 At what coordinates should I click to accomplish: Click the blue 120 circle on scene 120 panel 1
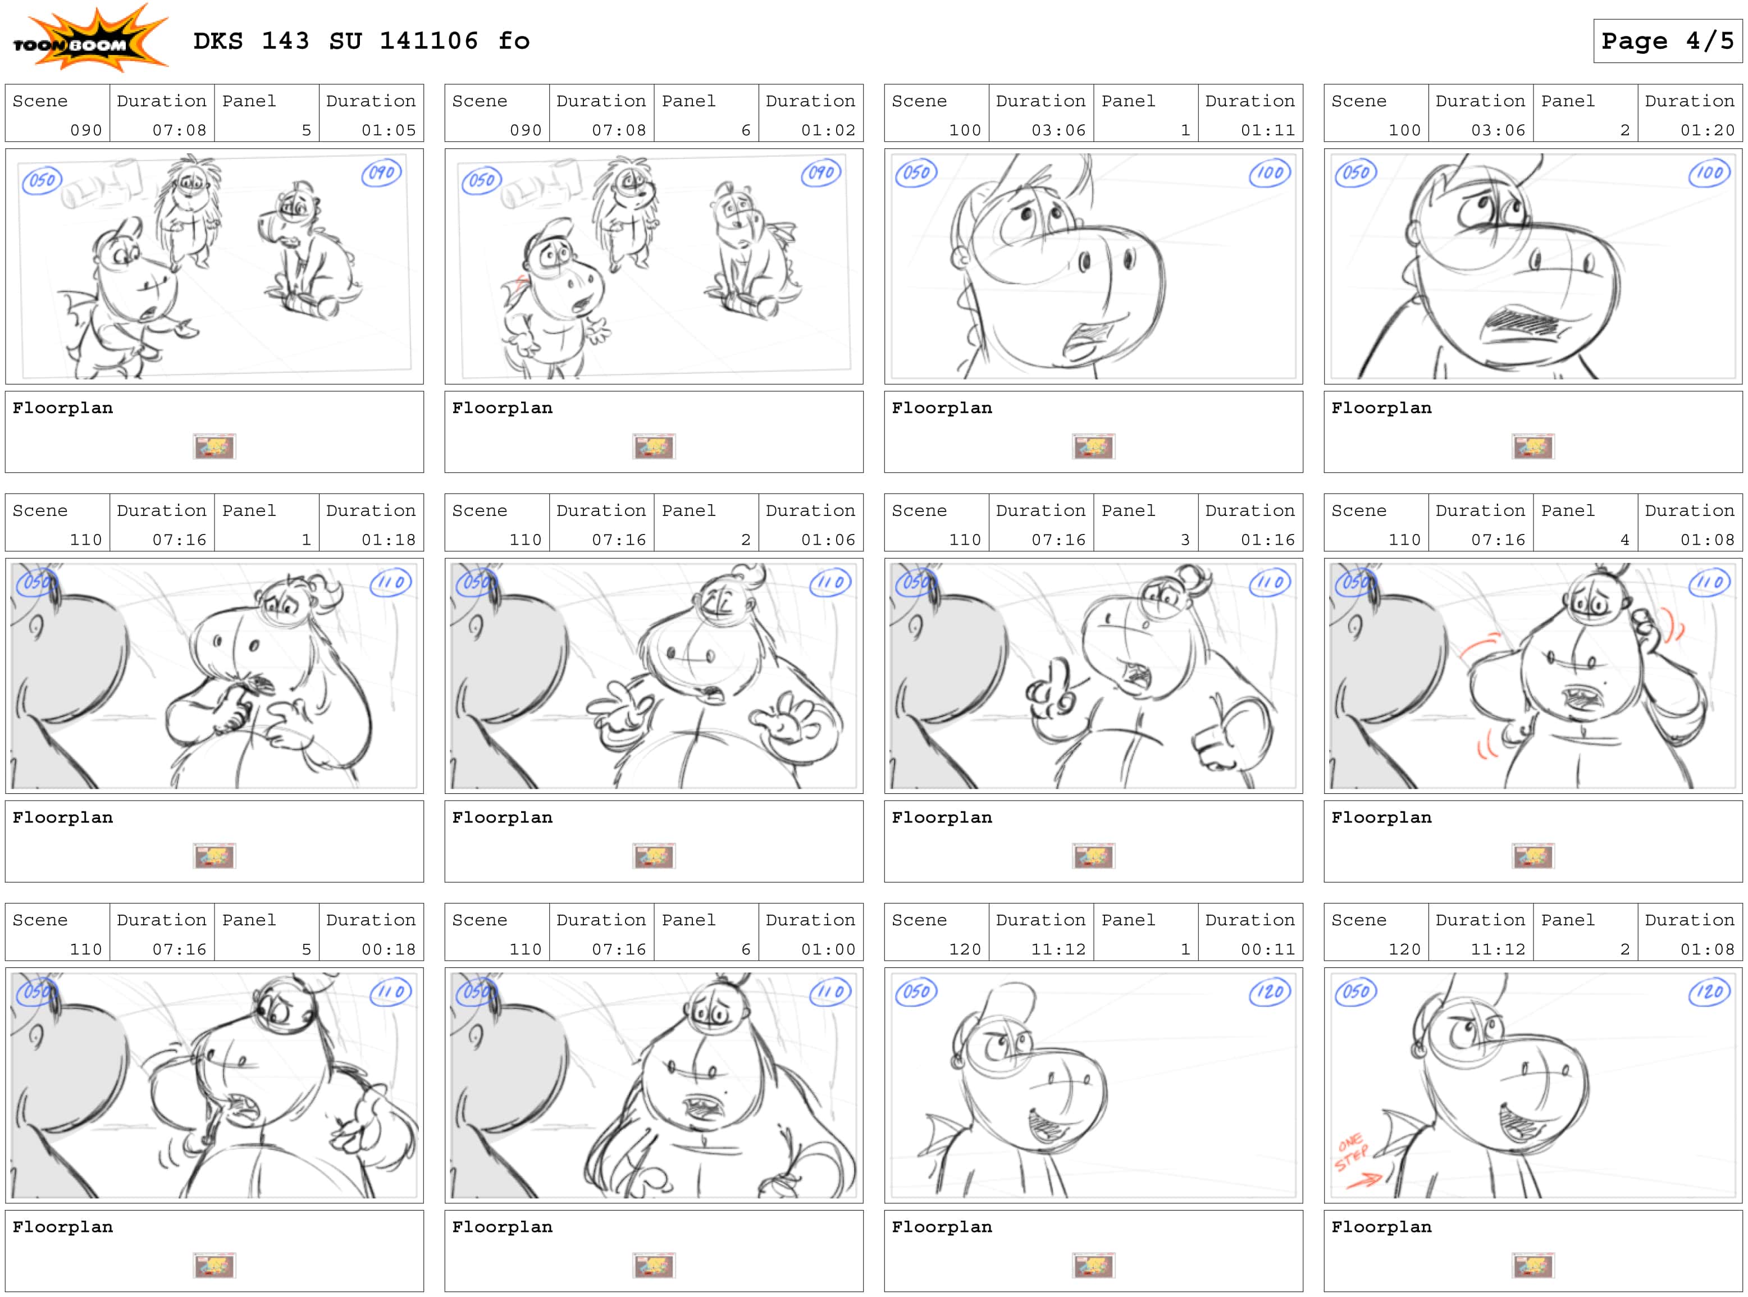[x=1270, y=992]
